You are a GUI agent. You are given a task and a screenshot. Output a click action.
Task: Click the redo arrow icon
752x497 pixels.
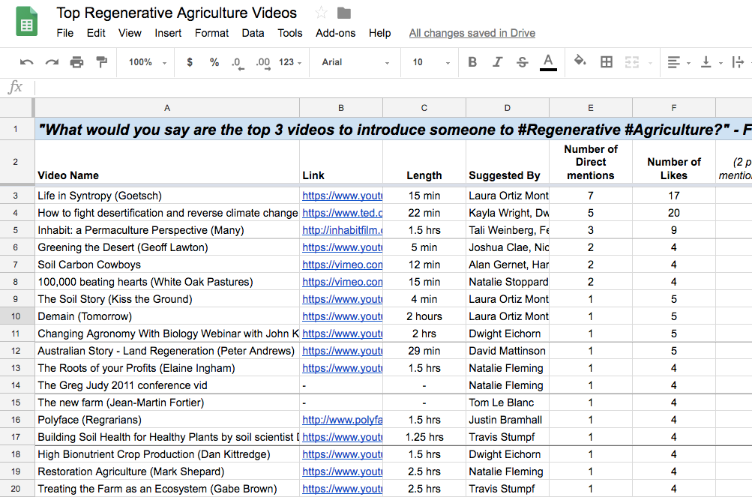(x=52, y=62)
